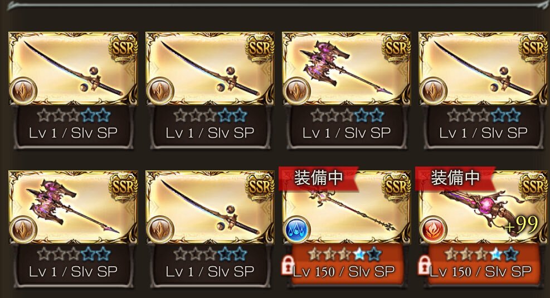Click the 装備中 banner above the fire gun
The height and width of the screenshot is (298, 550).
pyautogui.click(x=455, y=178)
